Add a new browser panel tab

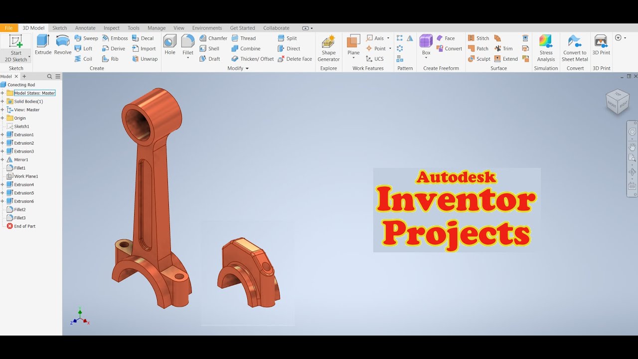click(24, 76)
